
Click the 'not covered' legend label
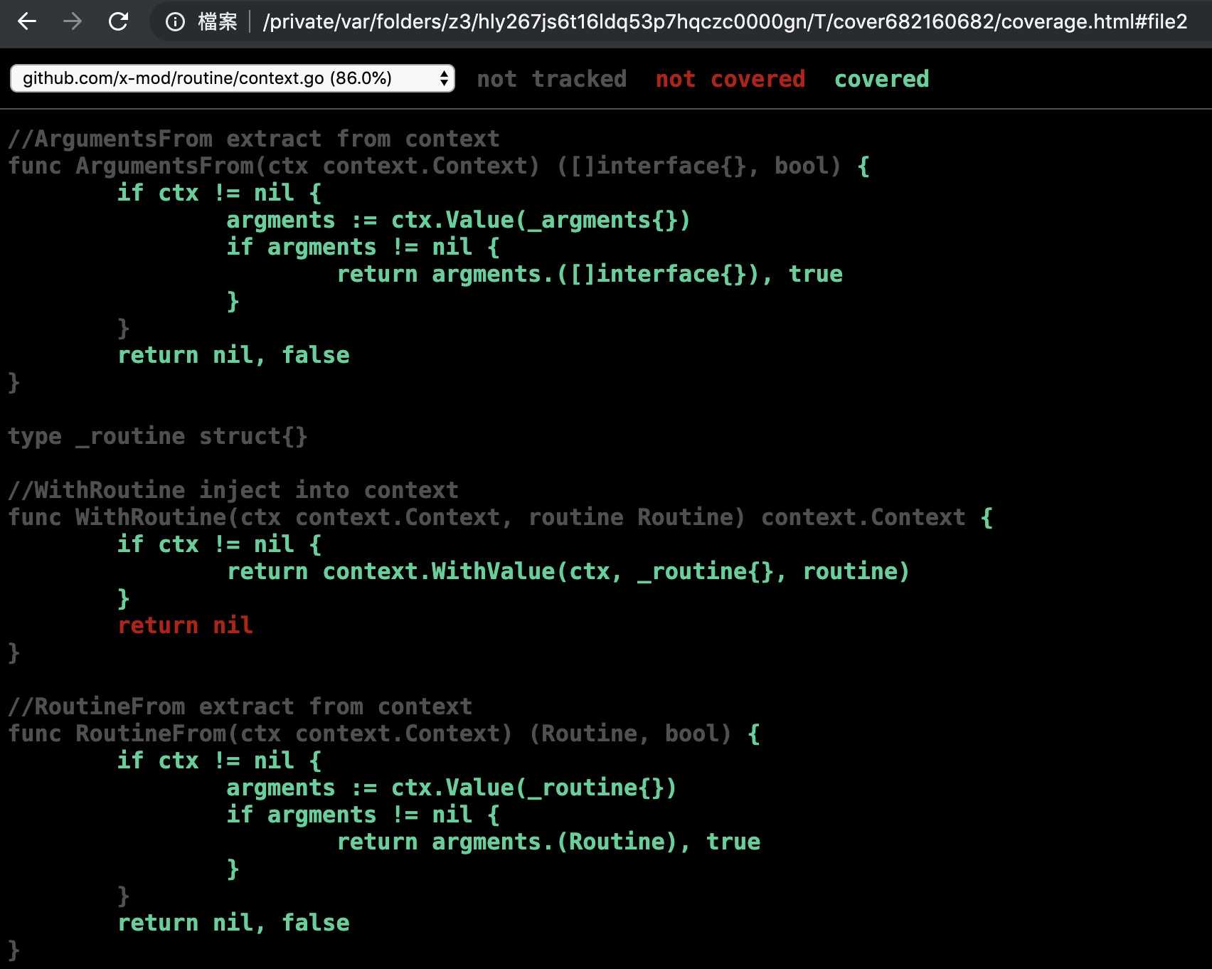730,79
